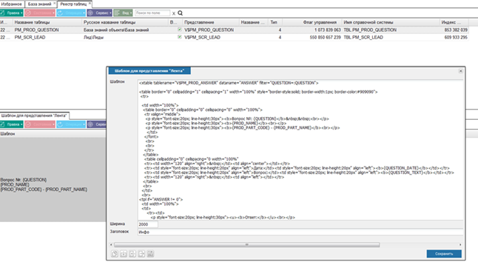Click into the Ширина input field

148,224
